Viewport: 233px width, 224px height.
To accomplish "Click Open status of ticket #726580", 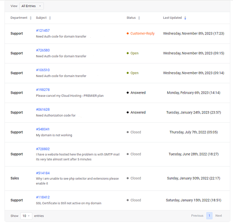I will point(135,53).
